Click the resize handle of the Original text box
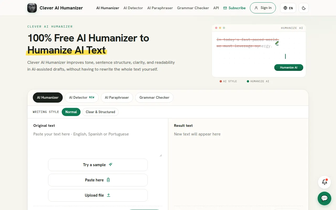 coord(161,155)
